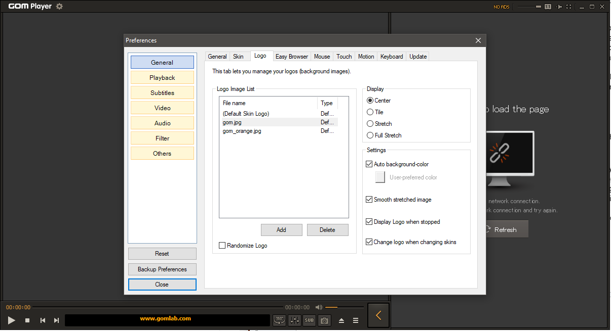Screen dimensions: 611x331
Task: Click the Backup Preferences button
Action: (x=162, y=269)
